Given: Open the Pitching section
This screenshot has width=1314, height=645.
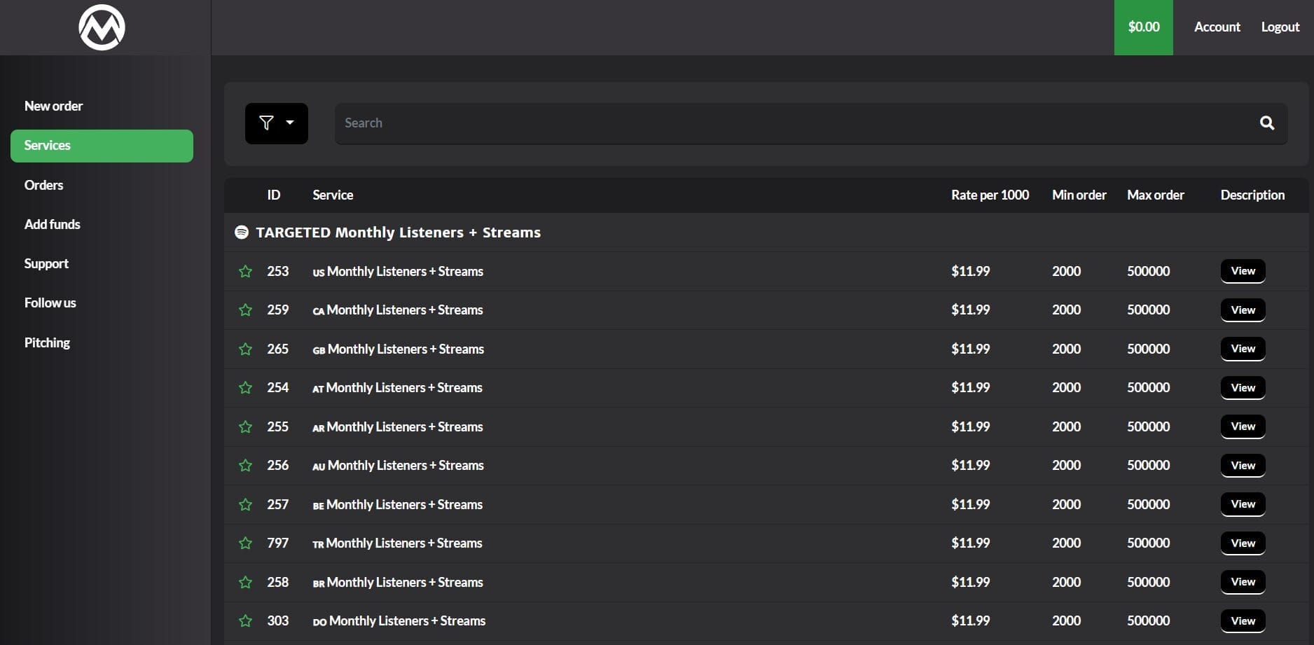Looking at the screenshot, I should (47, 343).
